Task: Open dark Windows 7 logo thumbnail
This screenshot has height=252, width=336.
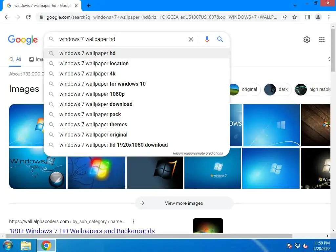Action: (155, 173)
